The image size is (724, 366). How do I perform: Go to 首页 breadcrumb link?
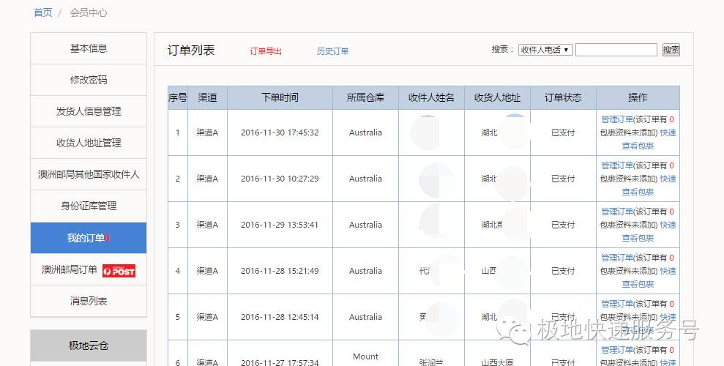pos(43,12)
